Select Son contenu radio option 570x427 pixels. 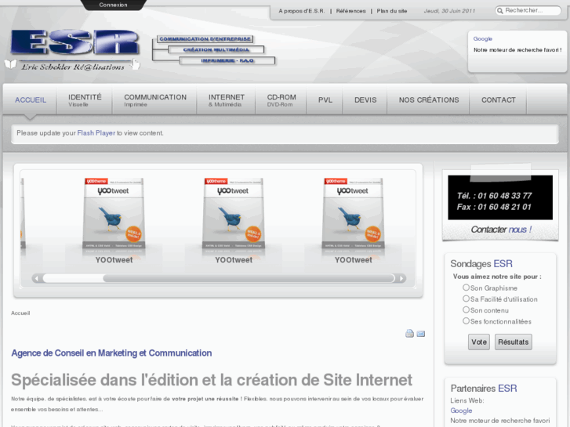pyautogui.click(x=466, y=309)
